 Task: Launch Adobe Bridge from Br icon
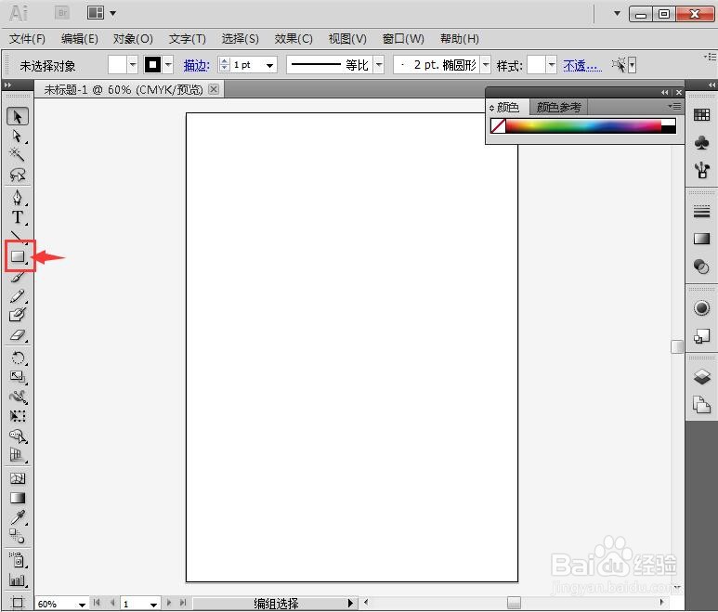point(62,13)
